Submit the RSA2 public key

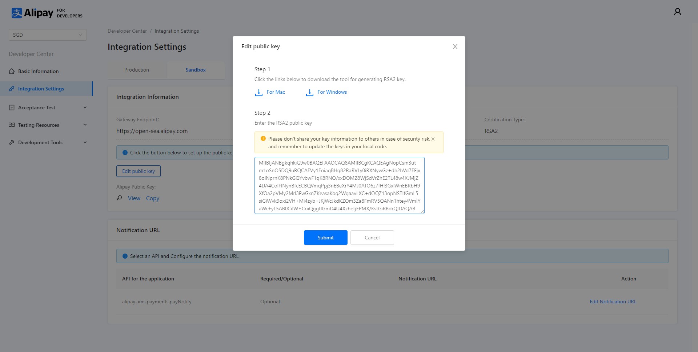pyautogui.click(x=325, y=238)
